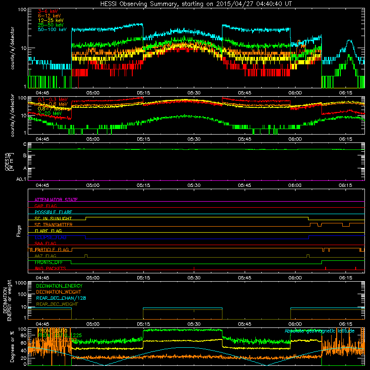The width and height of the screenshot is (370, 370).
Task: Click the POSSIBLE_FLARE flag label
Action: pyautogui.click(x=53, y=212)
